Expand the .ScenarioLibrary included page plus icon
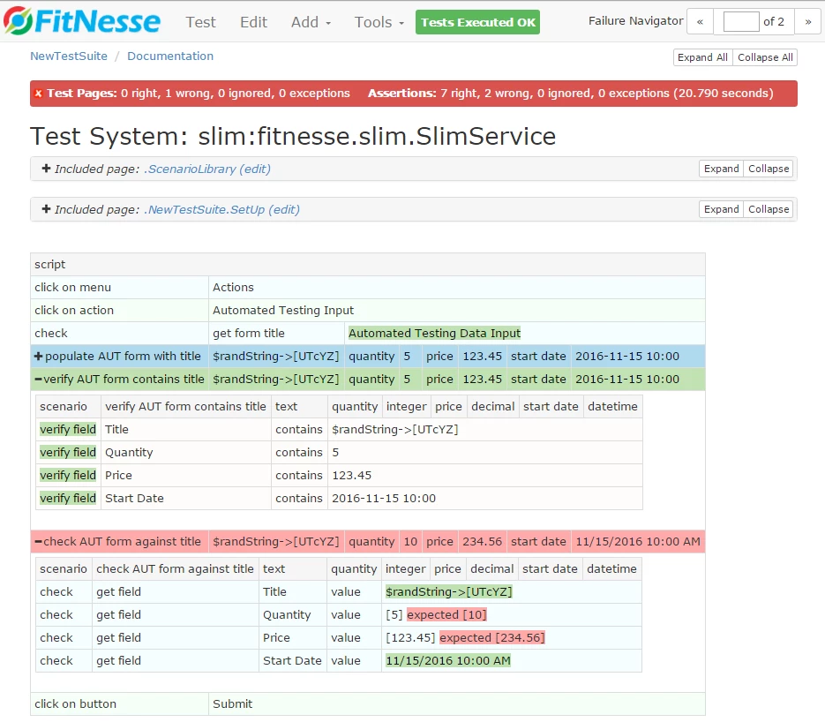This screenshot has width=825, height=722. click(46, 169)
